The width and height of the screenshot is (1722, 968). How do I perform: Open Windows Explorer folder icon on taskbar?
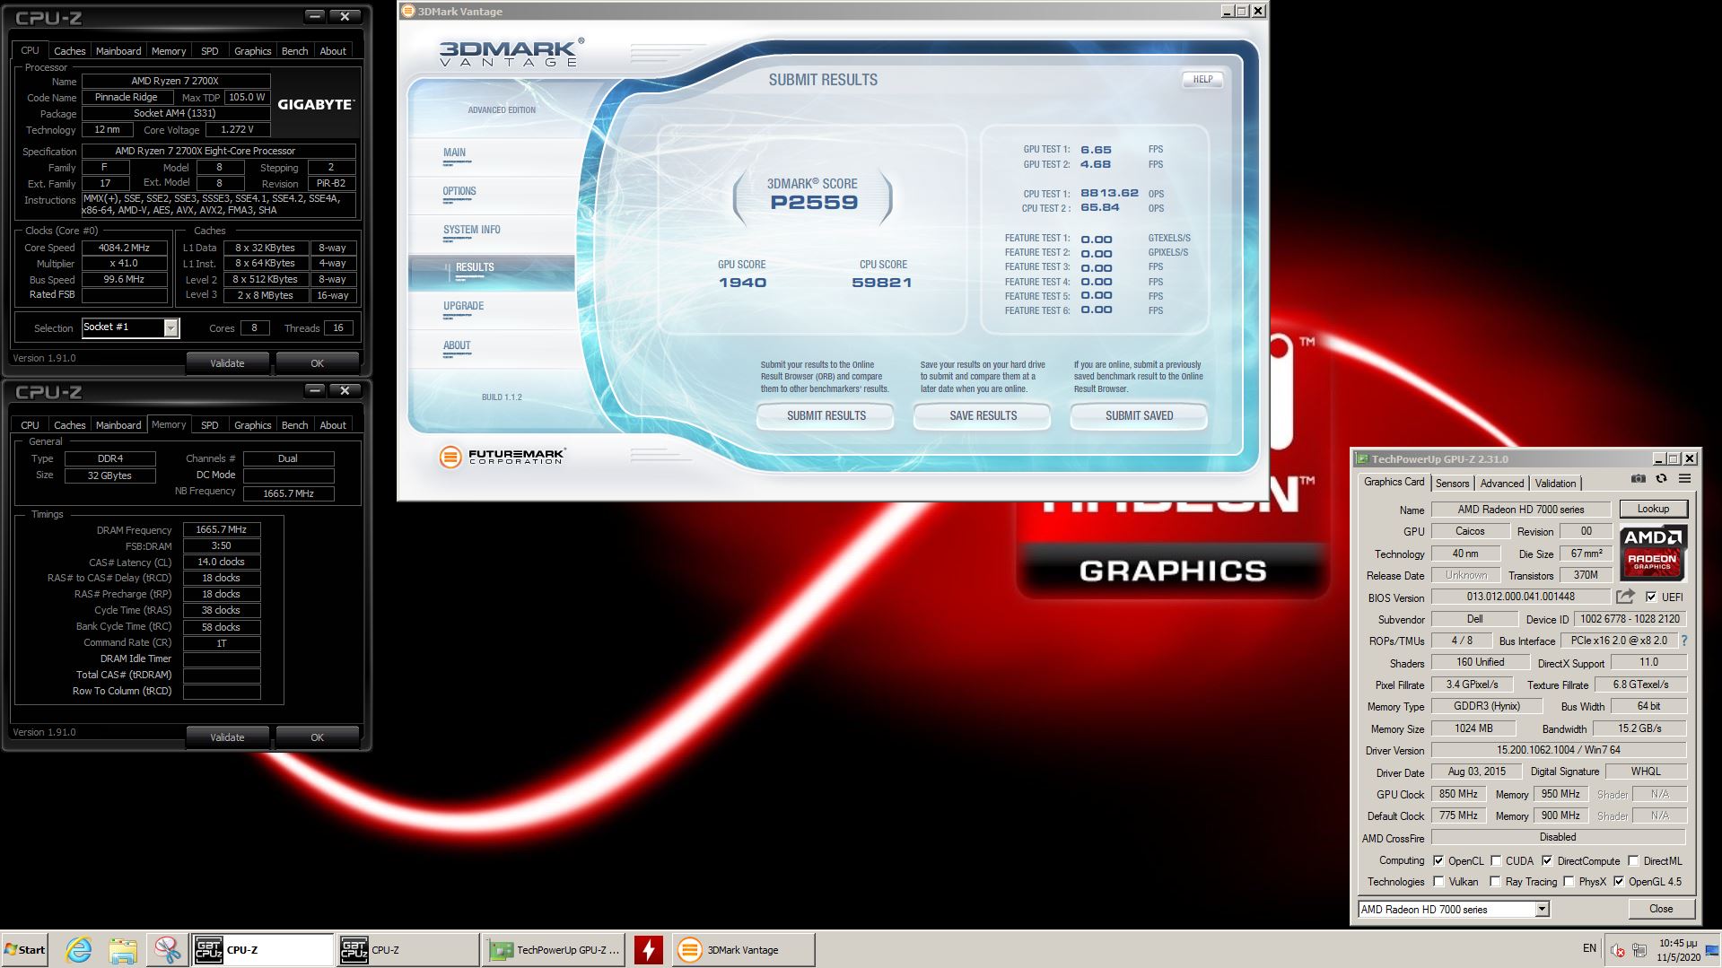pos(123,950)
